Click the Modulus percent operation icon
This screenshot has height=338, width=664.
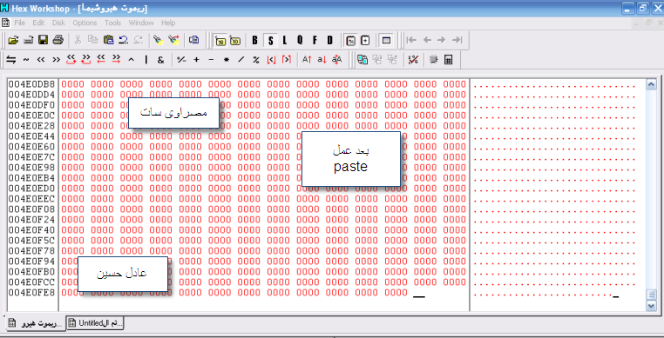click(256, 60)
